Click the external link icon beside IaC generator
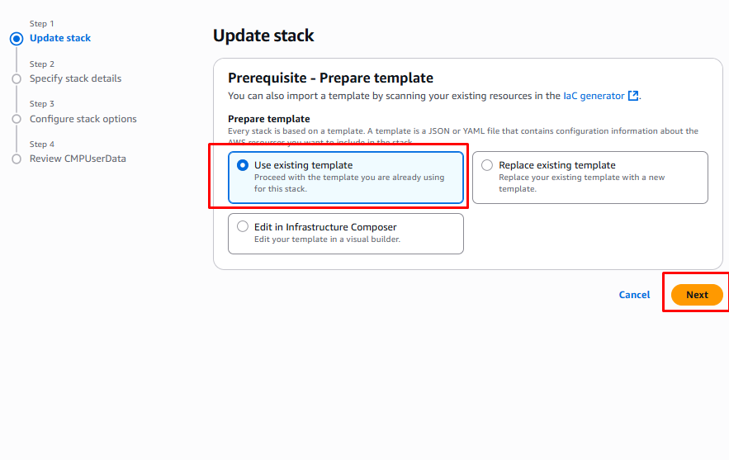The image size is (729, 460). click(633, 96)
